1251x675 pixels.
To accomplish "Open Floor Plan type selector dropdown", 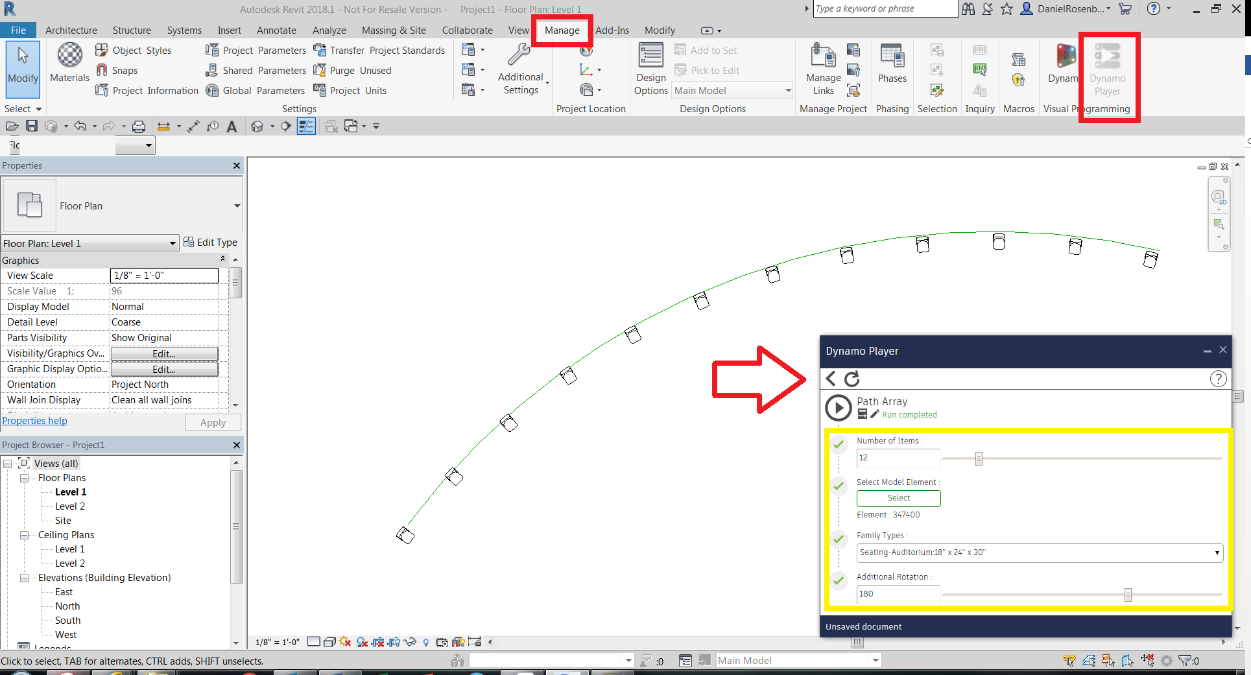I will click(237, 206).
